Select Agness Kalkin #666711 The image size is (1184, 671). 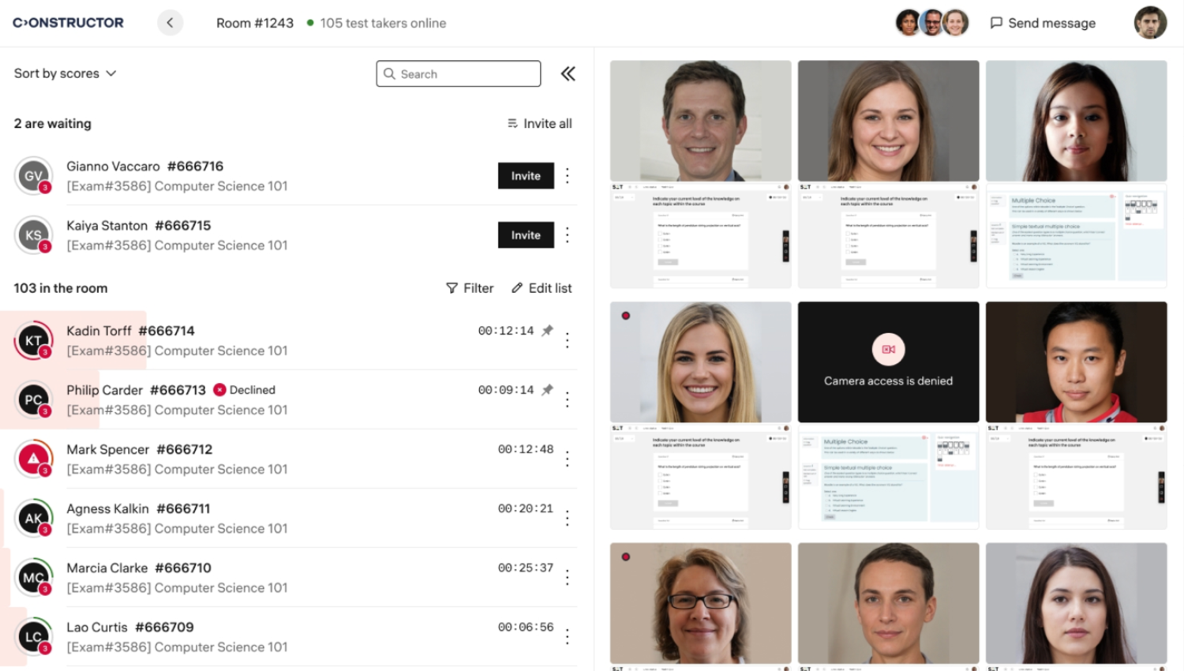[x=138, y=508]
